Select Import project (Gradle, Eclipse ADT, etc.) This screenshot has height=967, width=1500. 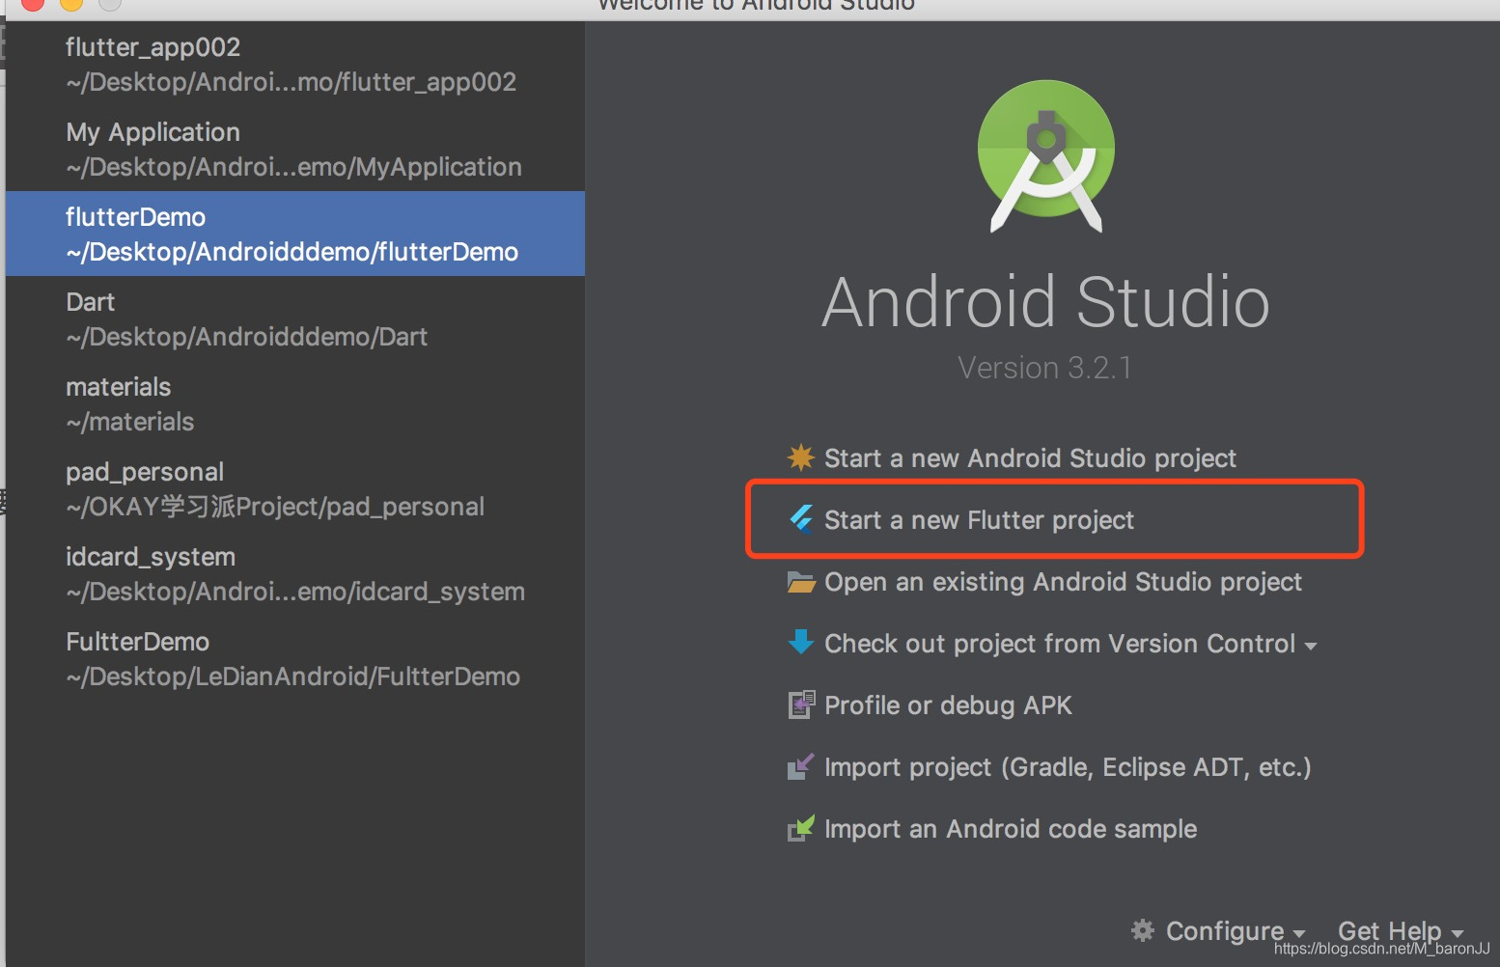1068,767
